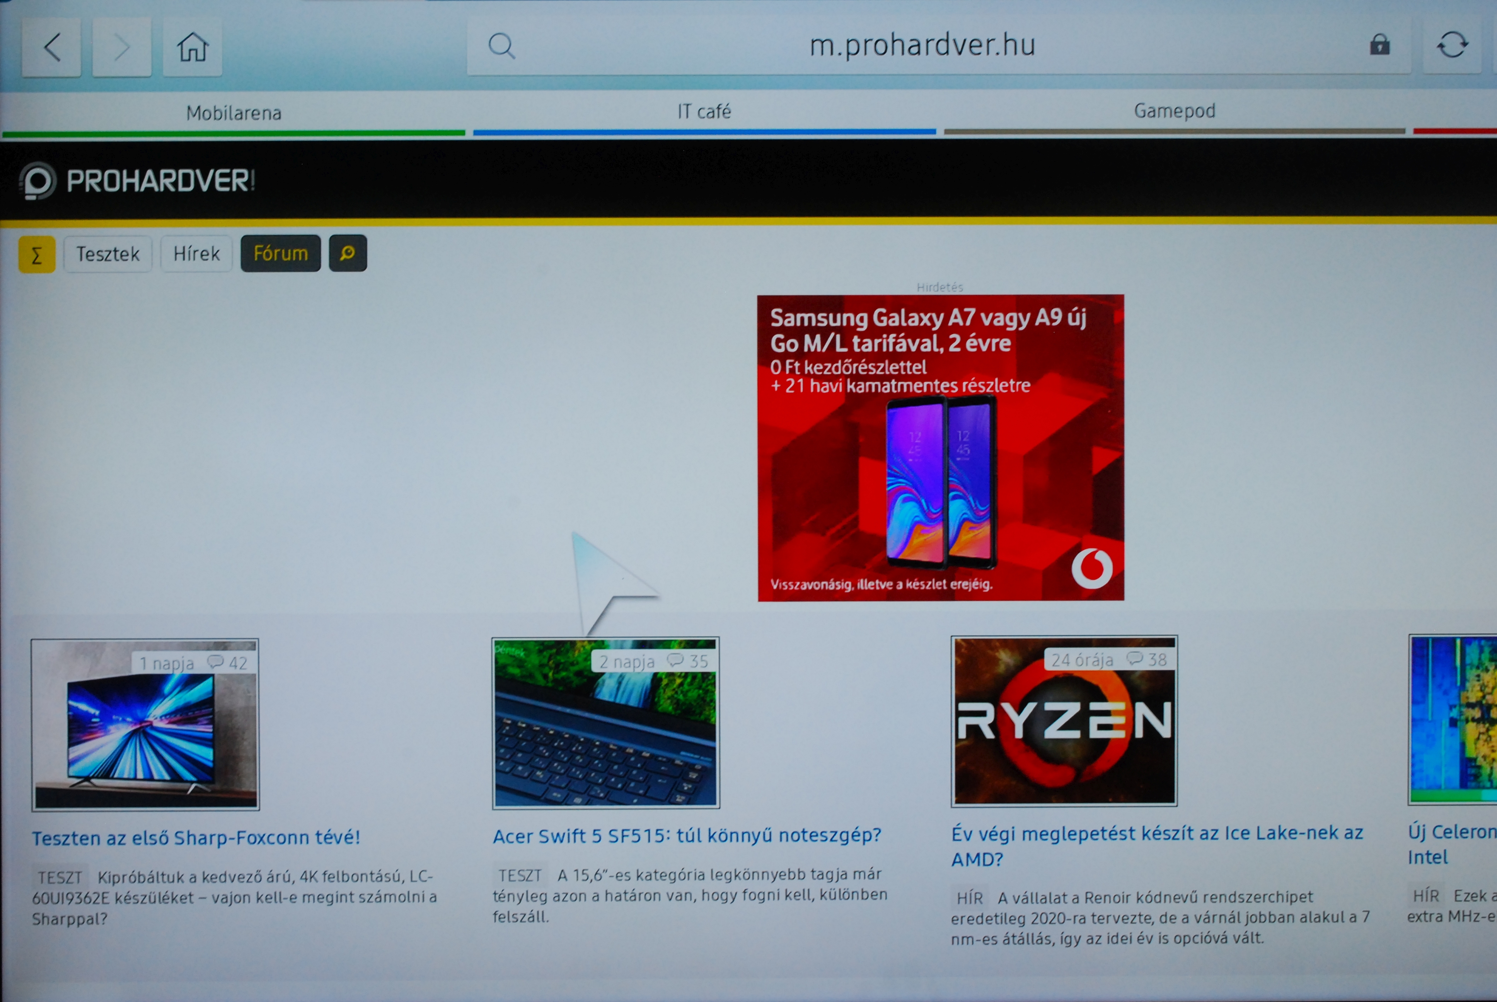Open the yellow sigma summary button
Image resolution: width=1497 pixels, height=1002 pixels.
pyautogui.click(x=37, y=254)
